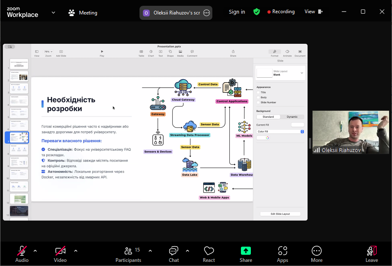The image size is (392, 266).
Task: Start camera with the Video icon
Action: [60, 251]
